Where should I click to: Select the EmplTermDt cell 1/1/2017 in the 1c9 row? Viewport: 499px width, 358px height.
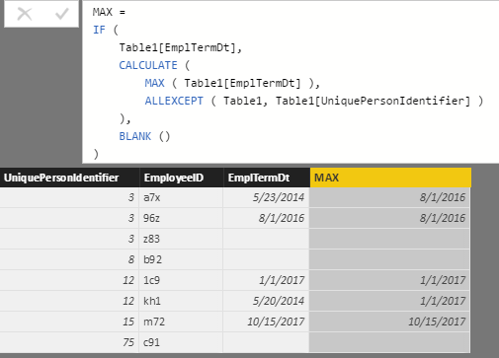pos(266,280)
